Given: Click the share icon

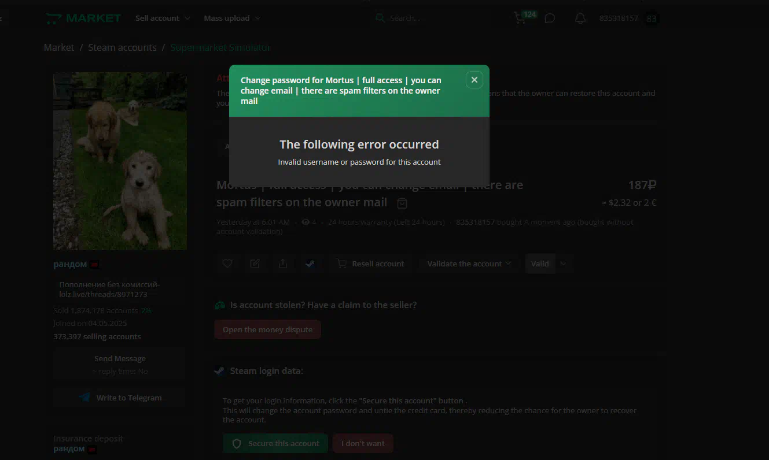Looking at the screenshot, I should click(x=283, y=264).
